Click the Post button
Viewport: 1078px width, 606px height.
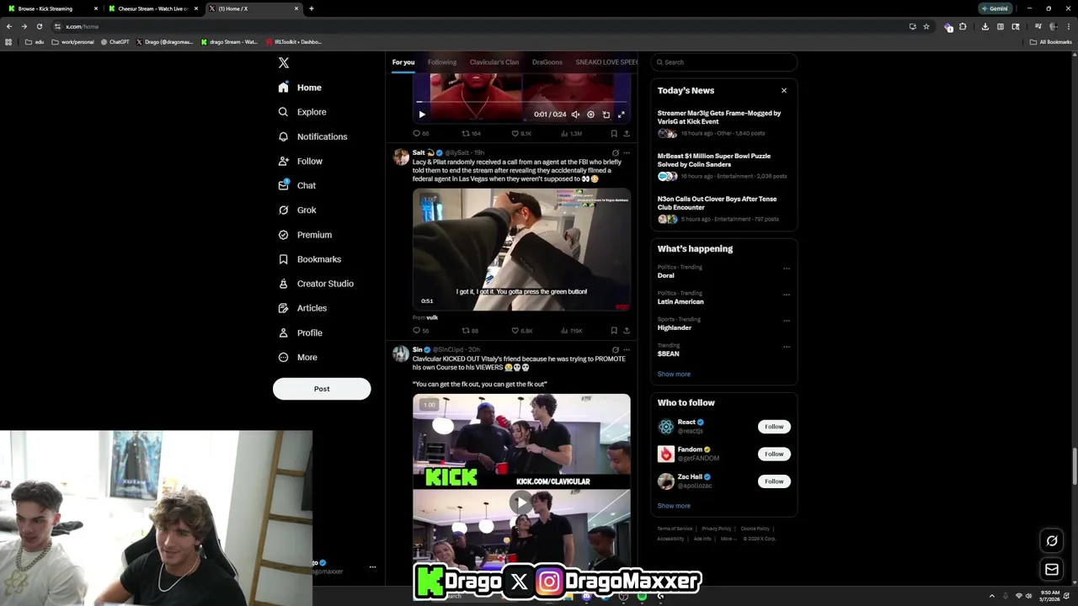click(x=322, y=389)
